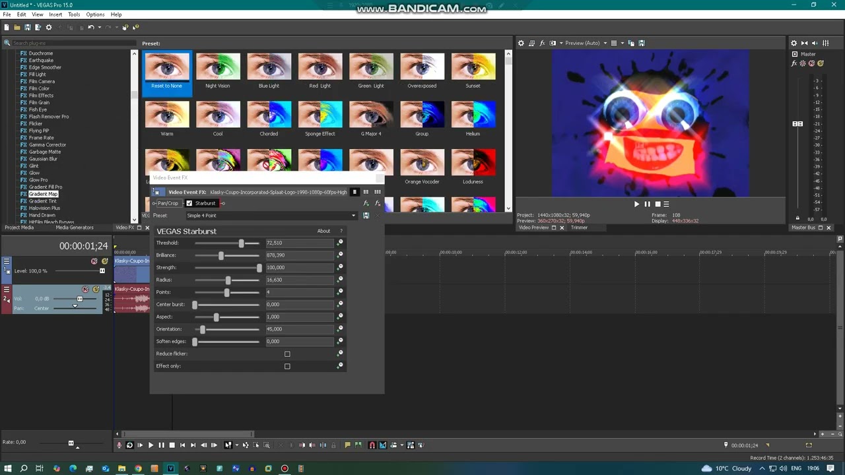845x475 pixels.
Task: Jump to project start in transport
Action: pyautogui.click(x=182, y=445)
